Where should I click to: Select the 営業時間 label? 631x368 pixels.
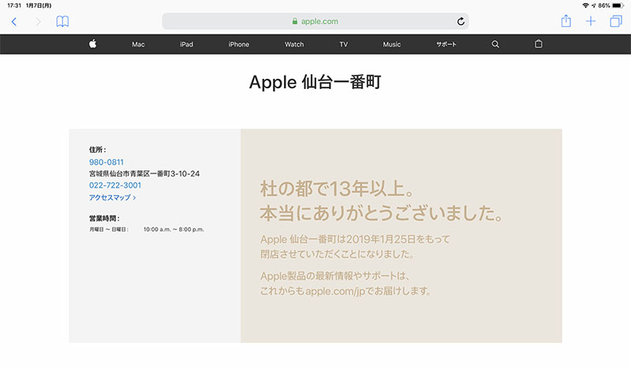click(x=104, y=218)
